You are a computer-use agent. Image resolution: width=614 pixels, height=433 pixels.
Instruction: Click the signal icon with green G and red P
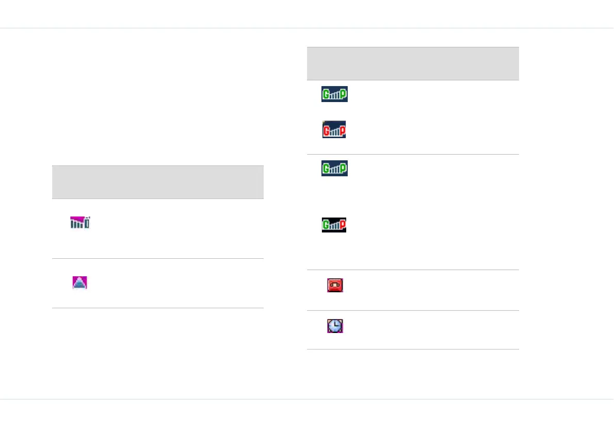point(334,225)
